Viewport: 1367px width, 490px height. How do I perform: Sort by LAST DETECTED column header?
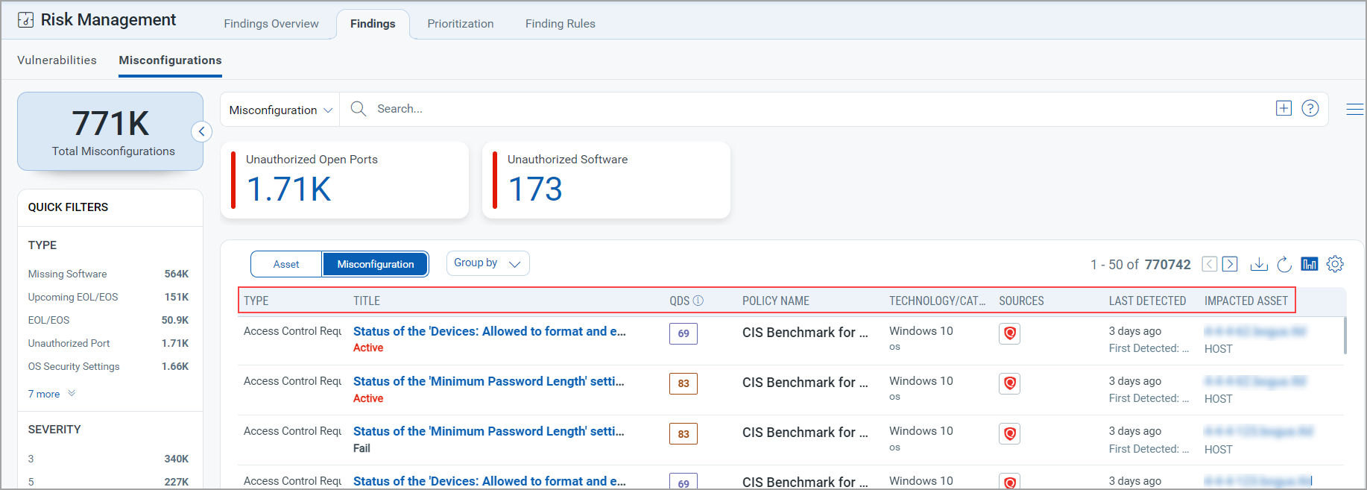(1147, 301)
